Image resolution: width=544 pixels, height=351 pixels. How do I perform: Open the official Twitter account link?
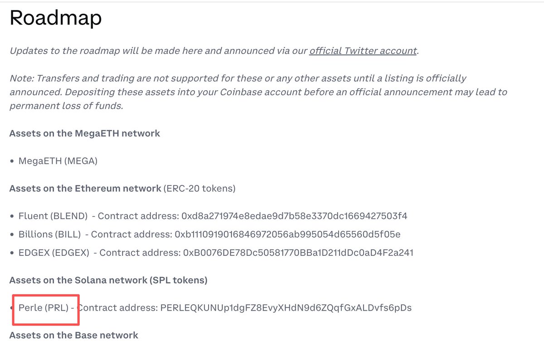click(363, 51)
